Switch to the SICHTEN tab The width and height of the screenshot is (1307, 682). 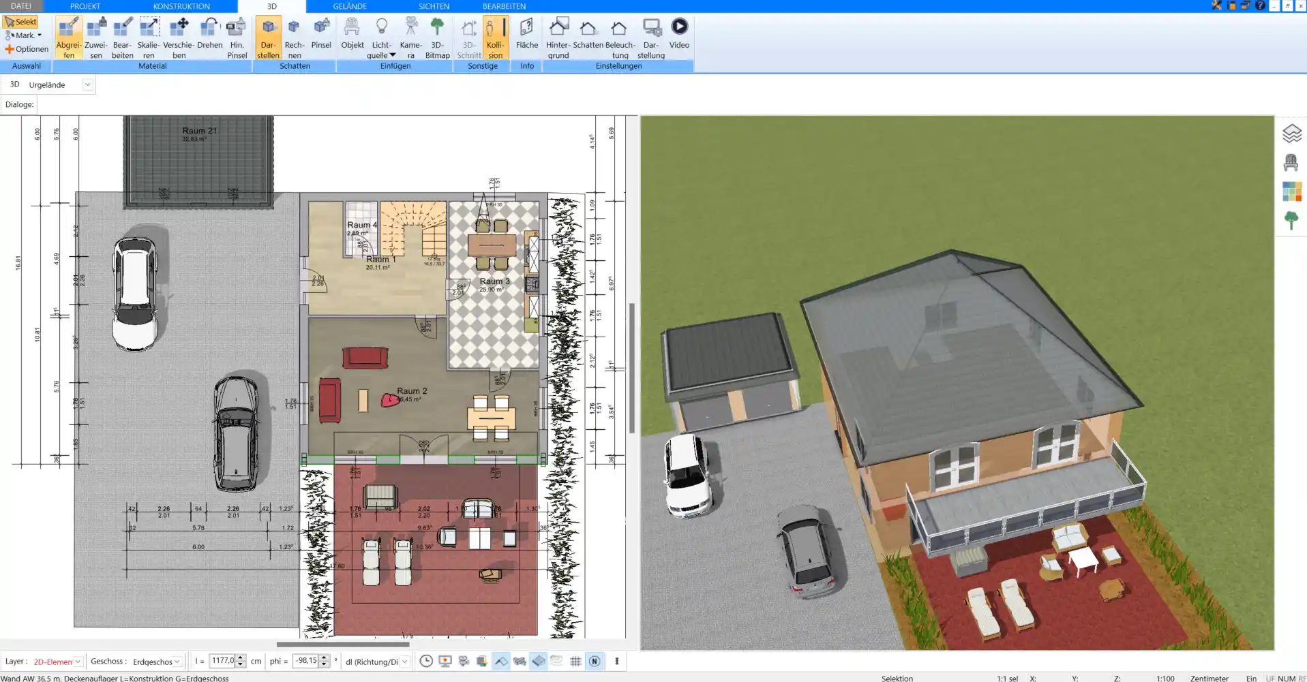434,6
